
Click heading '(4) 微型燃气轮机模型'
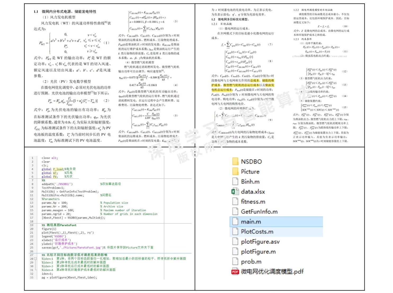tap(140, 62)
